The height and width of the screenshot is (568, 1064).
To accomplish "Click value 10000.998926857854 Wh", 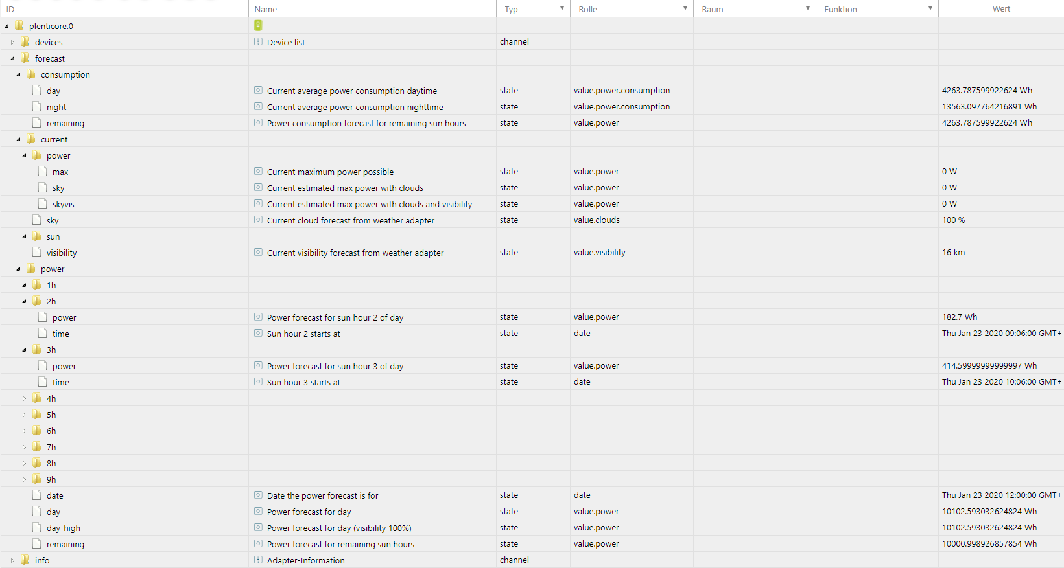I will coord(989,543).
